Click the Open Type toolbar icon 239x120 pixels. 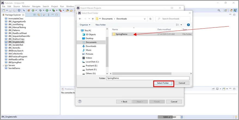[67, 10]
